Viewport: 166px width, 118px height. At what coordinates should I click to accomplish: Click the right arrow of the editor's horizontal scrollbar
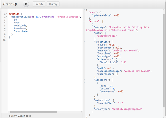[x=81, y=112]
